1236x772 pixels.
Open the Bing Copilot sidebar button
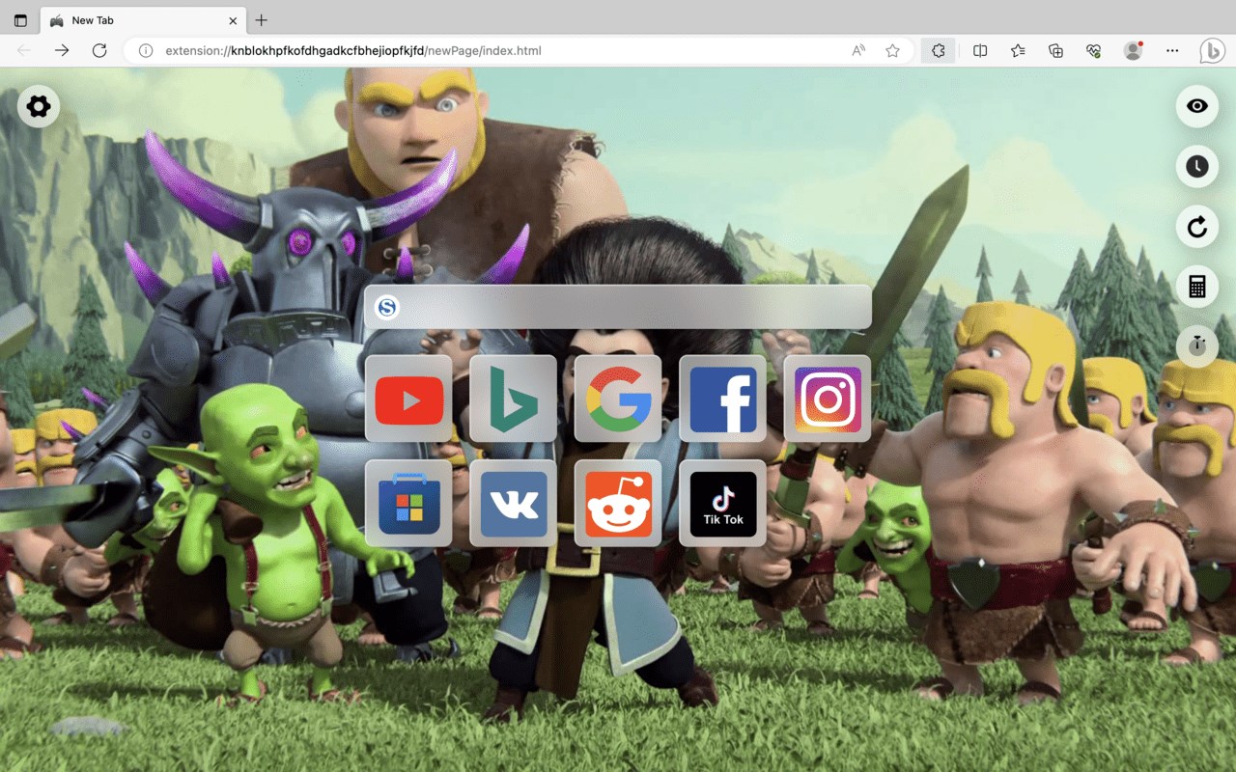tap(1213, 50)
